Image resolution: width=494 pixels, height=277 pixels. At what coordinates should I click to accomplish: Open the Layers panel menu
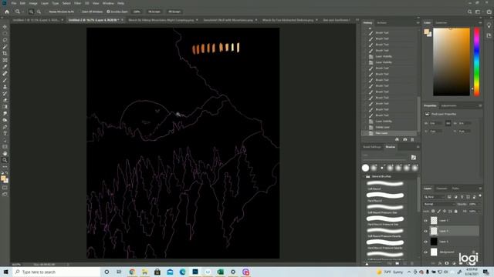(x=480, y=189)
